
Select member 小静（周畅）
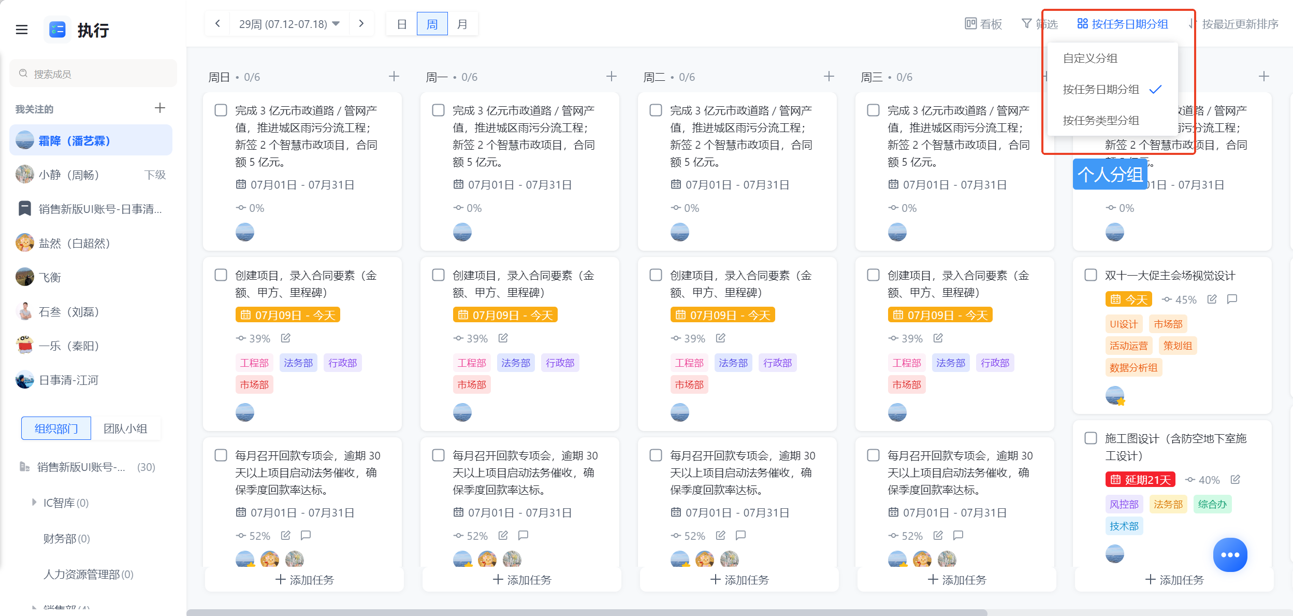point(91,175)
